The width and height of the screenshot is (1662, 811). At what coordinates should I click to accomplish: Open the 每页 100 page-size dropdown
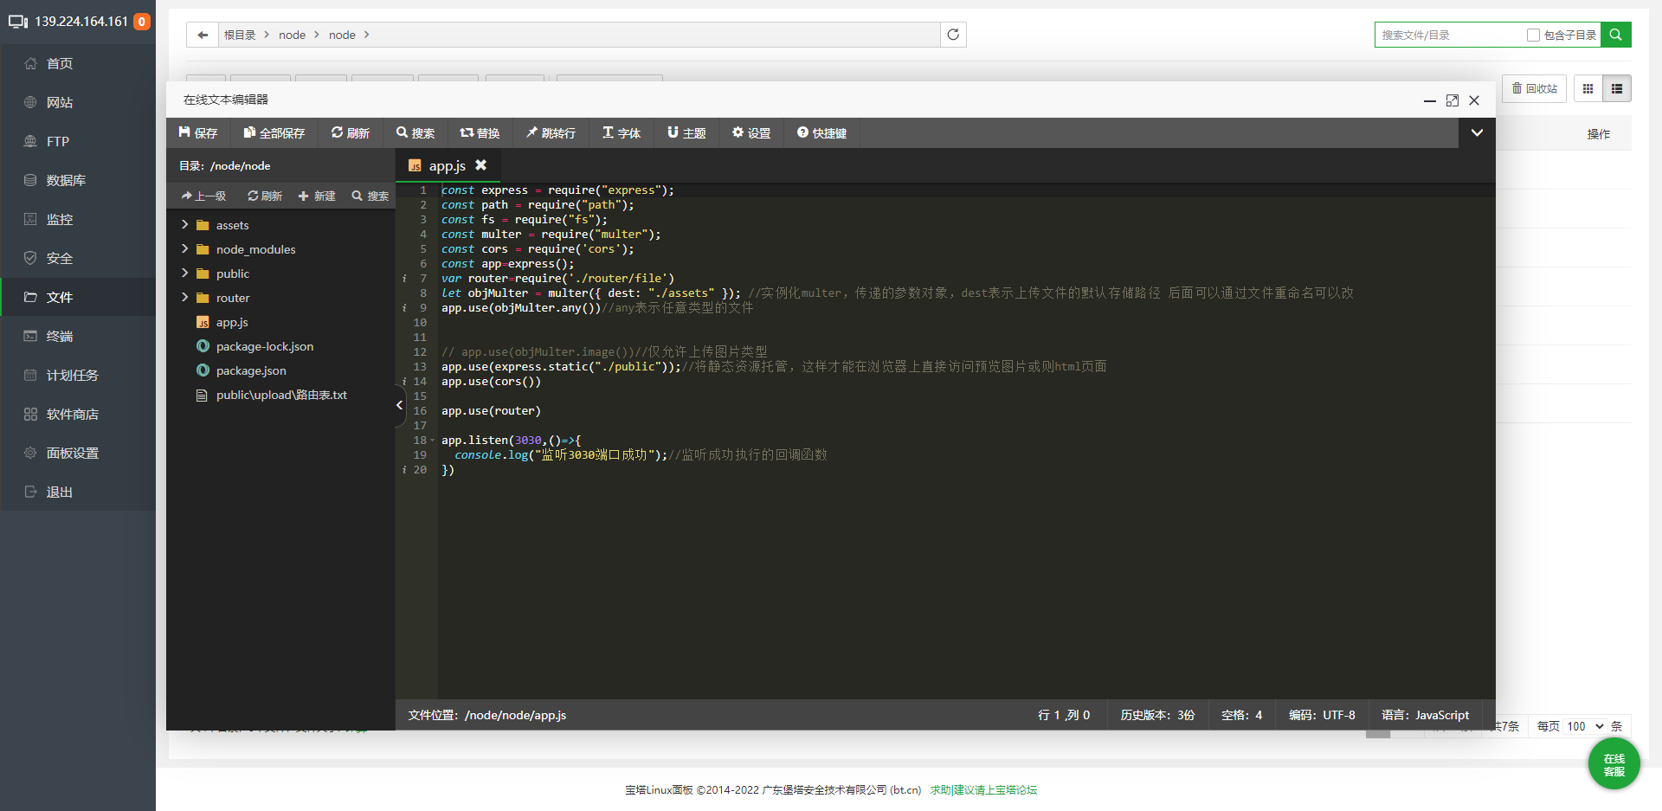(1584, 726)
